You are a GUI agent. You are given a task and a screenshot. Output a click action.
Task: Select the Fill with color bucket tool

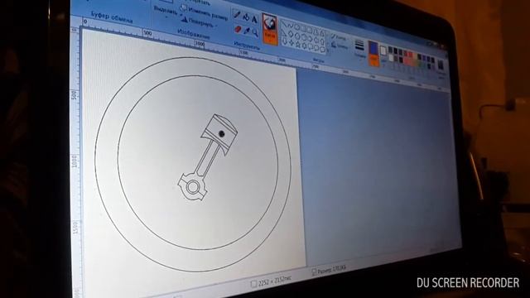[x=246, y=17]
